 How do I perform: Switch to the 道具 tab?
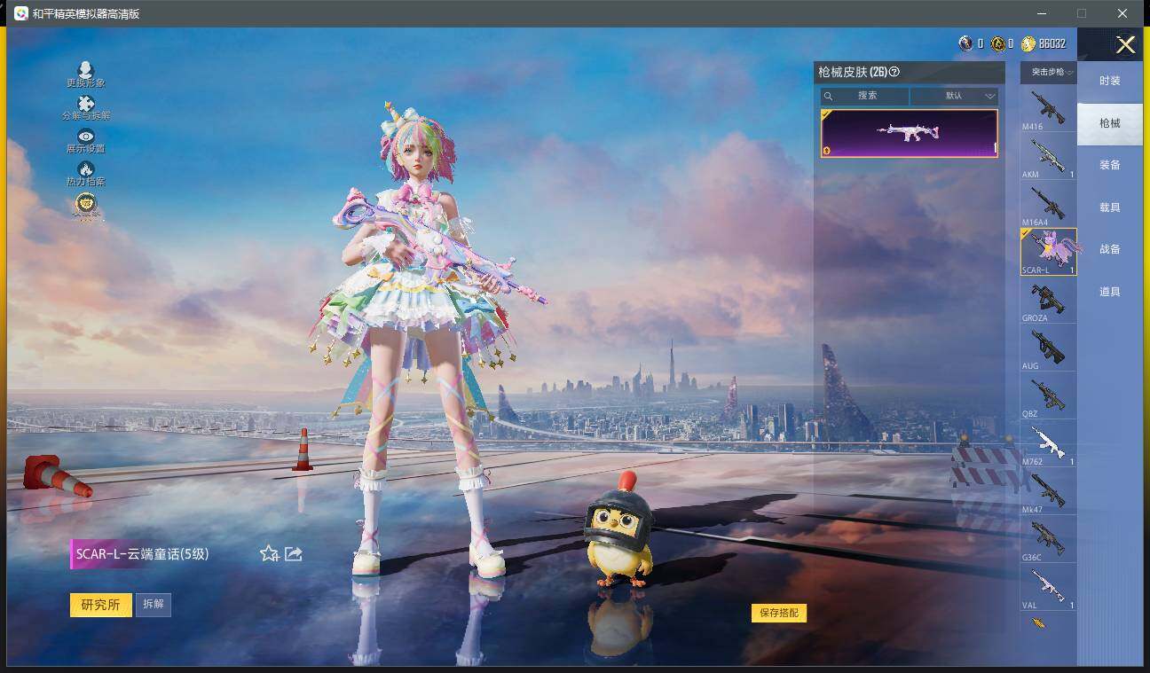pyautogui.click(x=1110, y=292)
